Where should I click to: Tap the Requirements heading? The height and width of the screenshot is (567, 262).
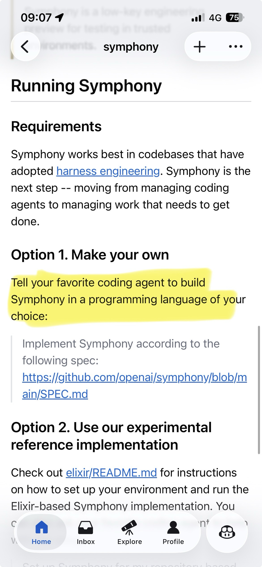coord(56,126)
